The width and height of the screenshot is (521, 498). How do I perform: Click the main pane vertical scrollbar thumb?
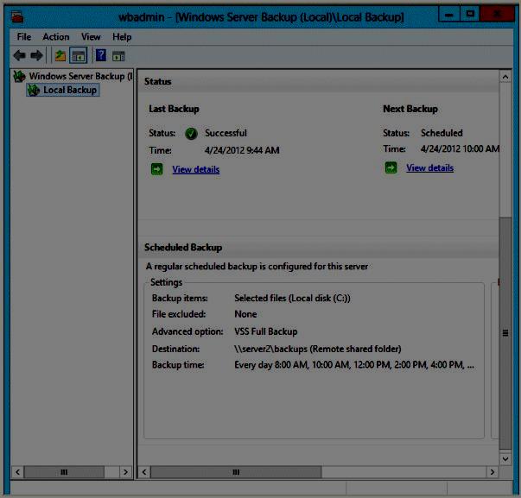pyautogui.click(x=505, y=334)
